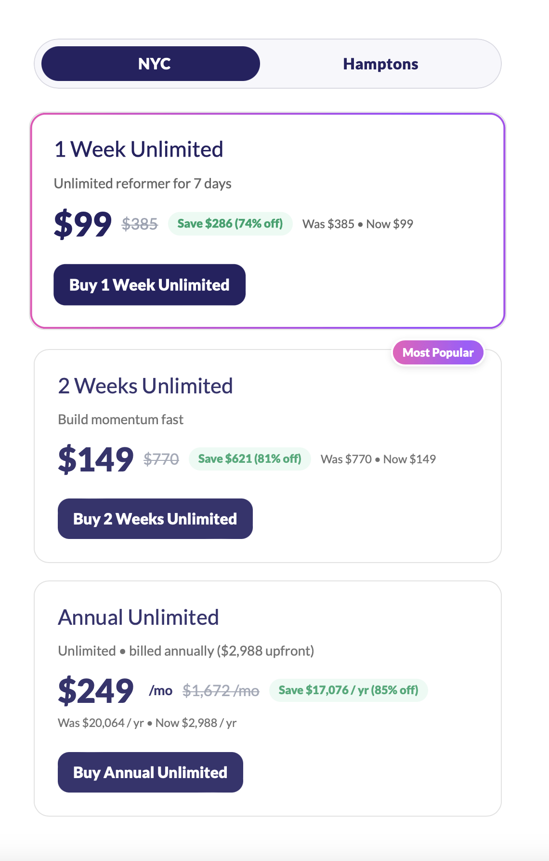Switch to the NYC location tab
Image resolution: width=549 pixels, height=861 pixels.
(151, 64)
